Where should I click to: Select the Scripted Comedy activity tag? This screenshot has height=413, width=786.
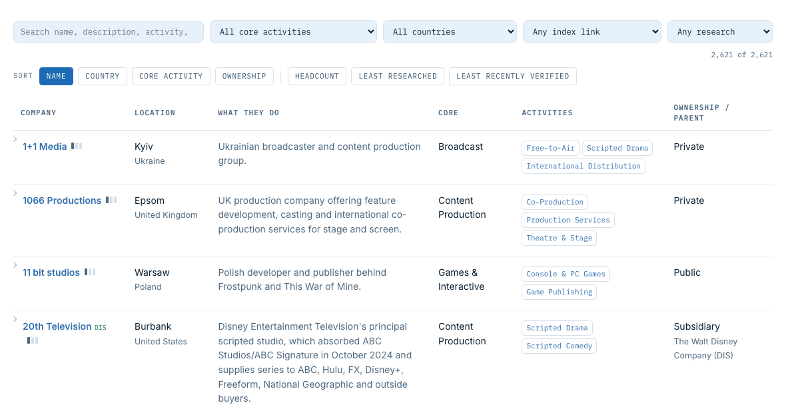pyautogui.click(x=559, y=346)
